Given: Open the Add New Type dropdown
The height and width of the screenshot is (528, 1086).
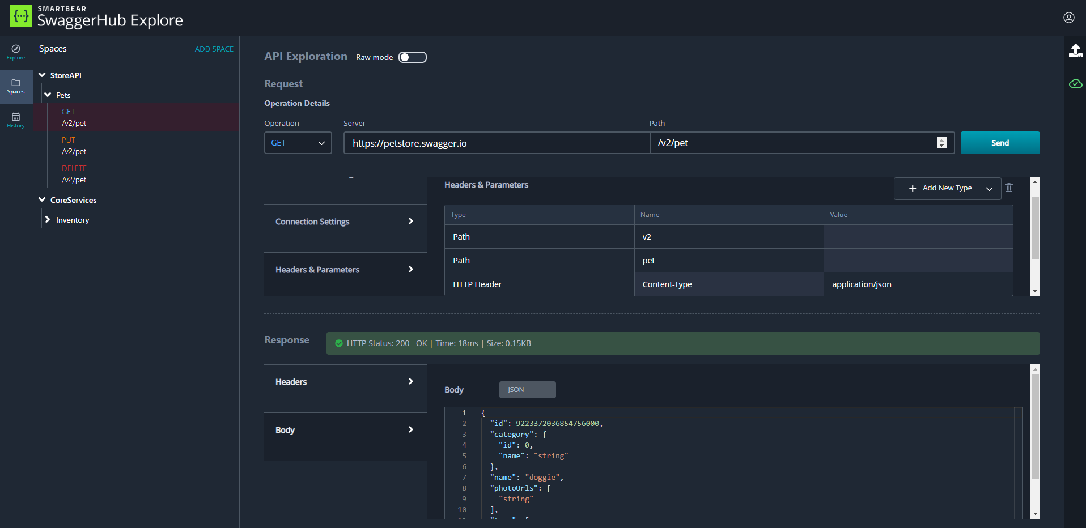Looking at the screenshot, I should 947,188.
